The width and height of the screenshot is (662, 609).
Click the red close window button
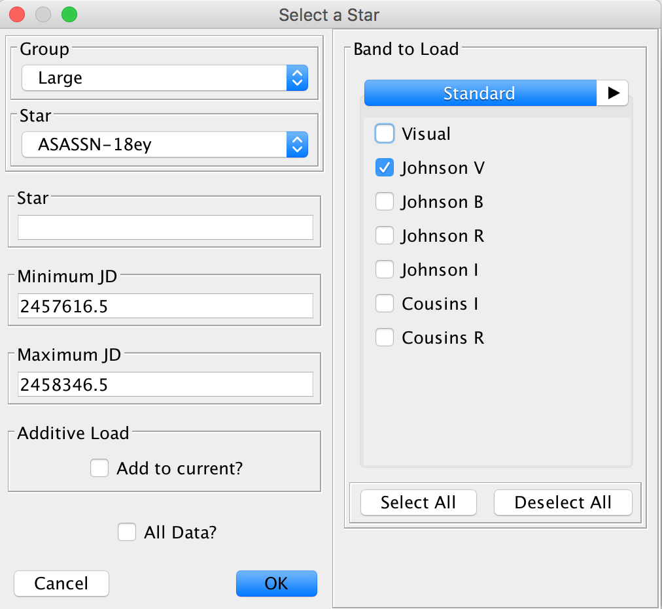click(x=17, y=14)
